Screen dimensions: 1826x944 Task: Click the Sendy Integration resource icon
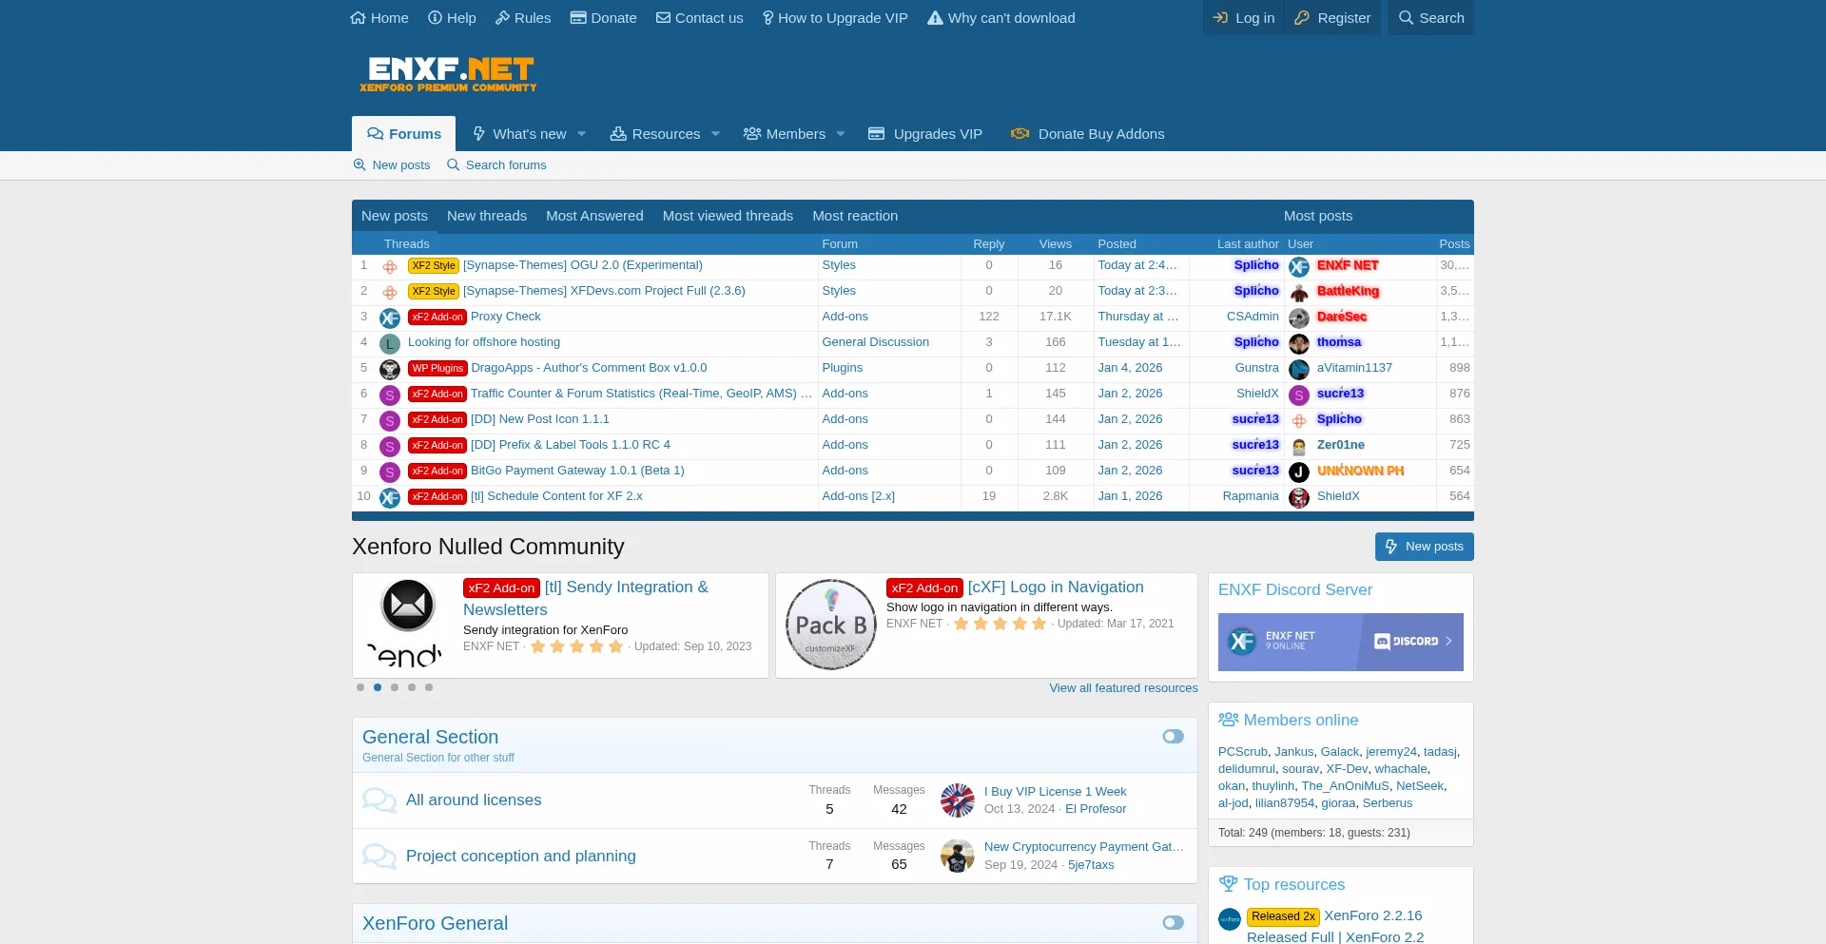408,625
